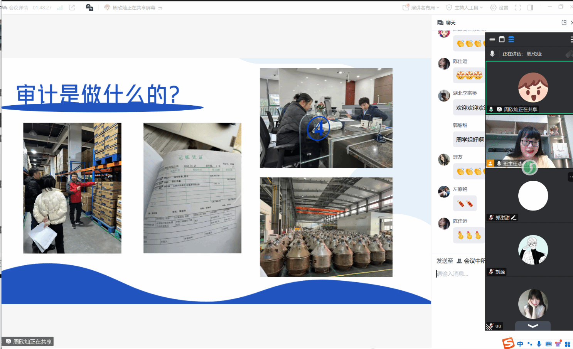Select the blue list layout view
The image size is (573, 349).
click(511, 39)
